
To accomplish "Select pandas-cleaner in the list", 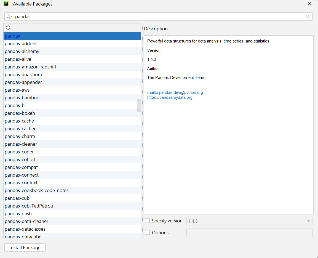I will 72,144.
